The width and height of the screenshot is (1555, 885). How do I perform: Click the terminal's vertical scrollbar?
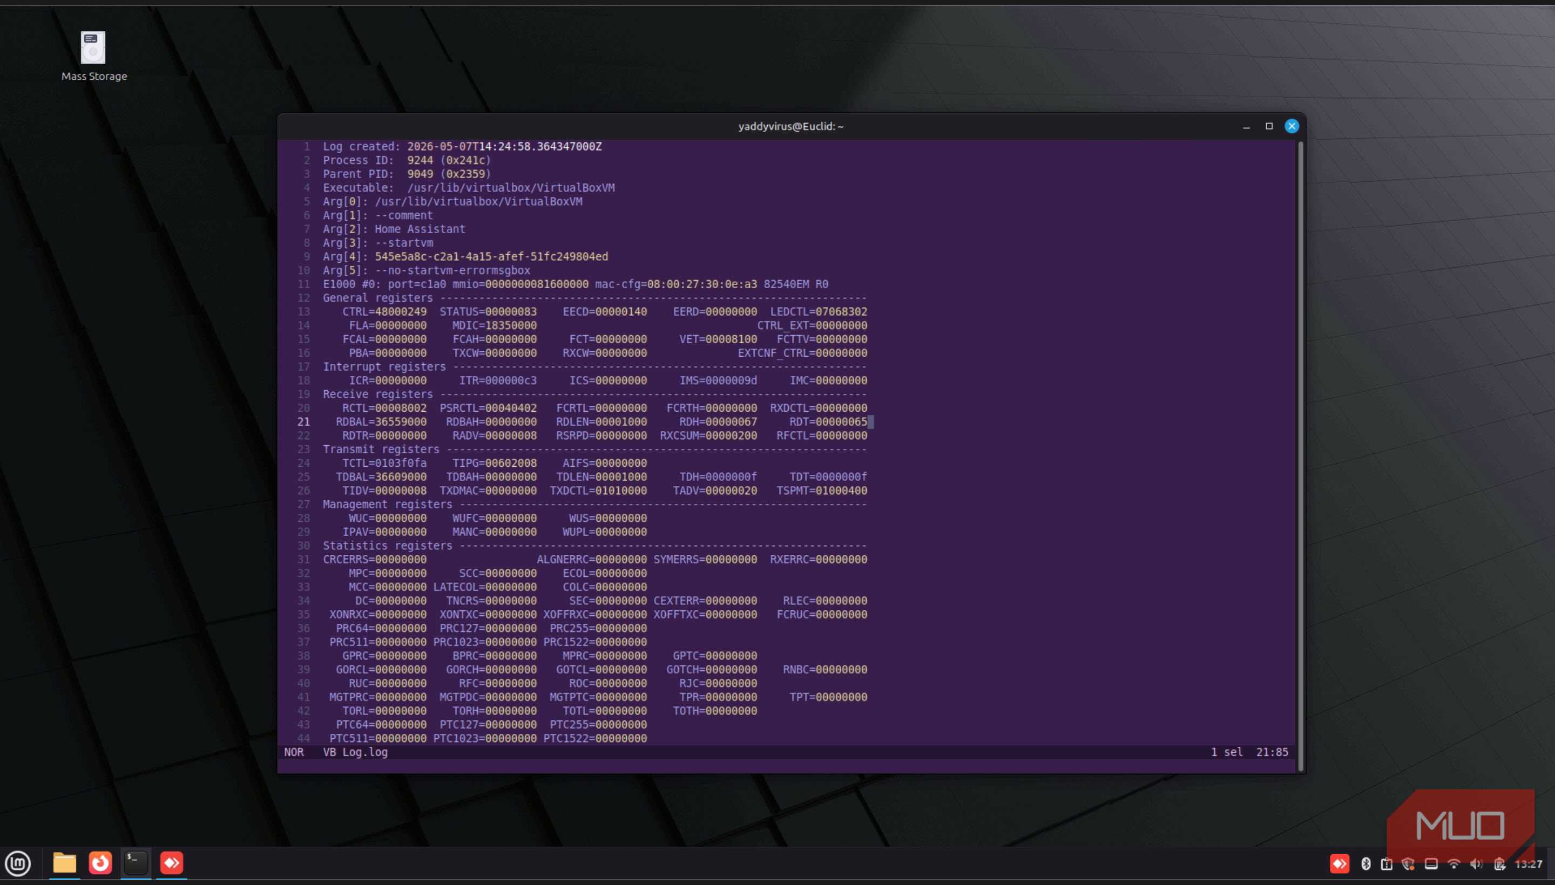coord(1300,456)
